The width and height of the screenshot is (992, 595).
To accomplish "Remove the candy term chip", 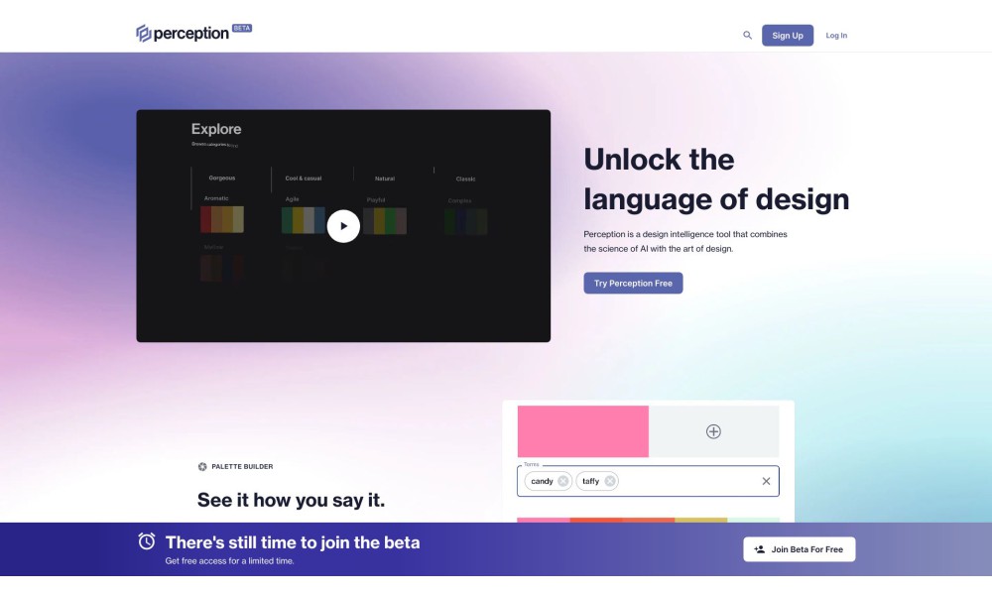I will point(563,481).
